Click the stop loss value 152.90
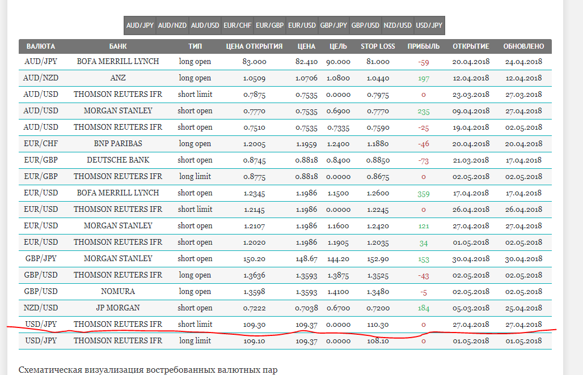Viewport: 583px width, 375px height. (378, 259)
